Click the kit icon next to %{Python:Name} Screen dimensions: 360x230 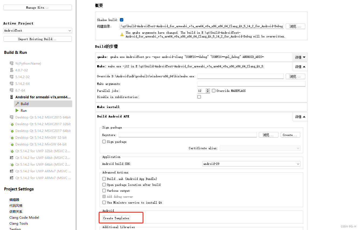(11, 63)
